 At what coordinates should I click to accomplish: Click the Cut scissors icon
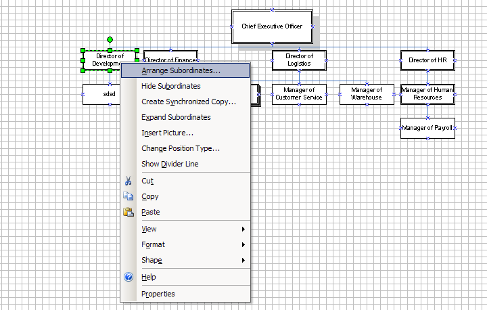129,181
